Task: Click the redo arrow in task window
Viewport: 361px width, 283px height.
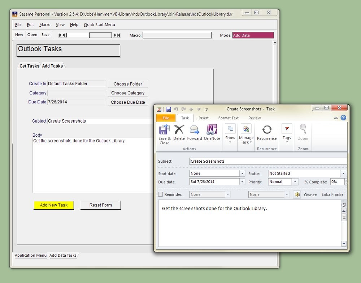Action: 183,109
